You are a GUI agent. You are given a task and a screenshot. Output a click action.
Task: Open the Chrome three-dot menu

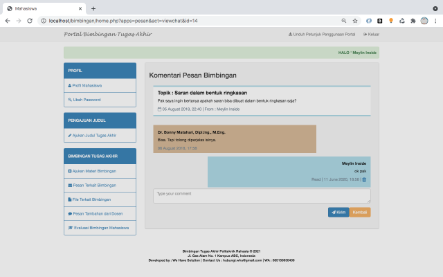[x=435, y=21]
